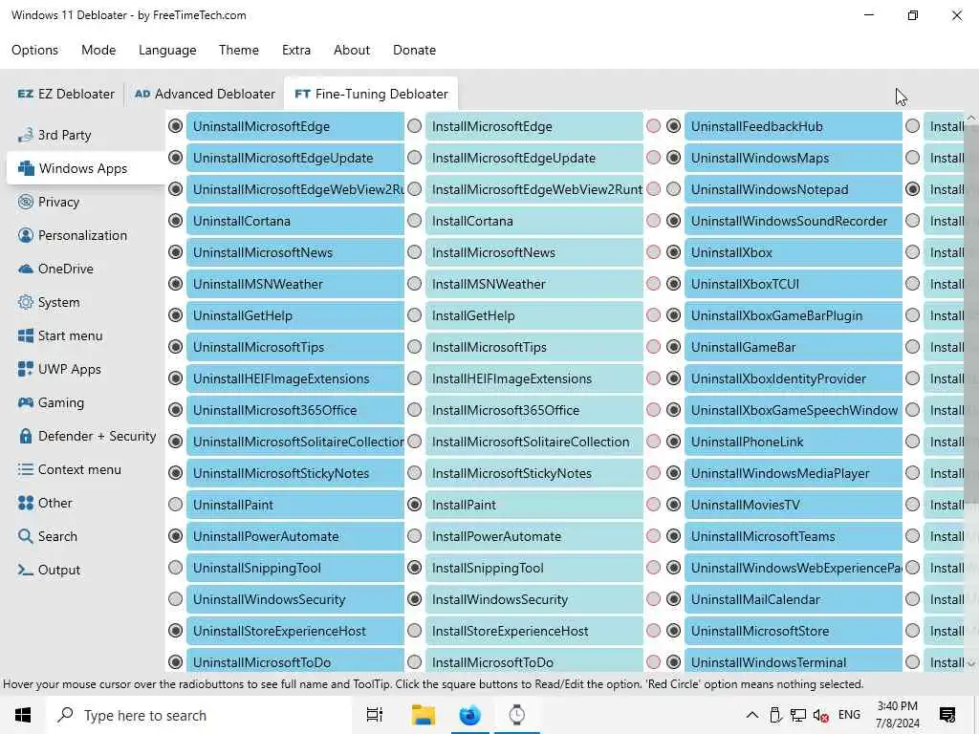Open Windows Start button on taskbar
This screenshot has height=734, width=979.
click(23, 715)
